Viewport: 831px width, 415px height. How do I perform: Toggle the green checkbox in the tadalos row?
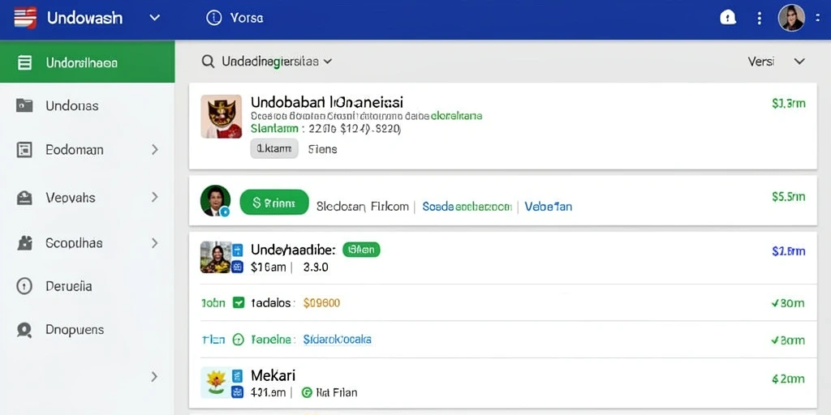239,303
